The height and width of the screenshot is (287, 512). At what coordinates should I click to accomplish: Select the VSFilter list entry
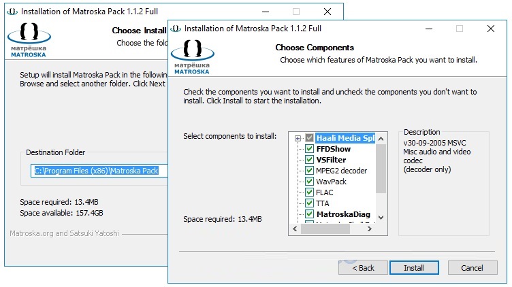[331, 160]
